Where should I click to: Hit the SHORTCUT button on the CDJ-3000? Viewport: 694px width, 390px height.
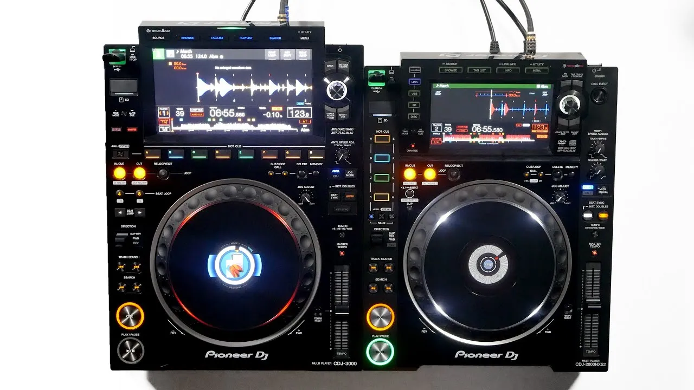344,113
